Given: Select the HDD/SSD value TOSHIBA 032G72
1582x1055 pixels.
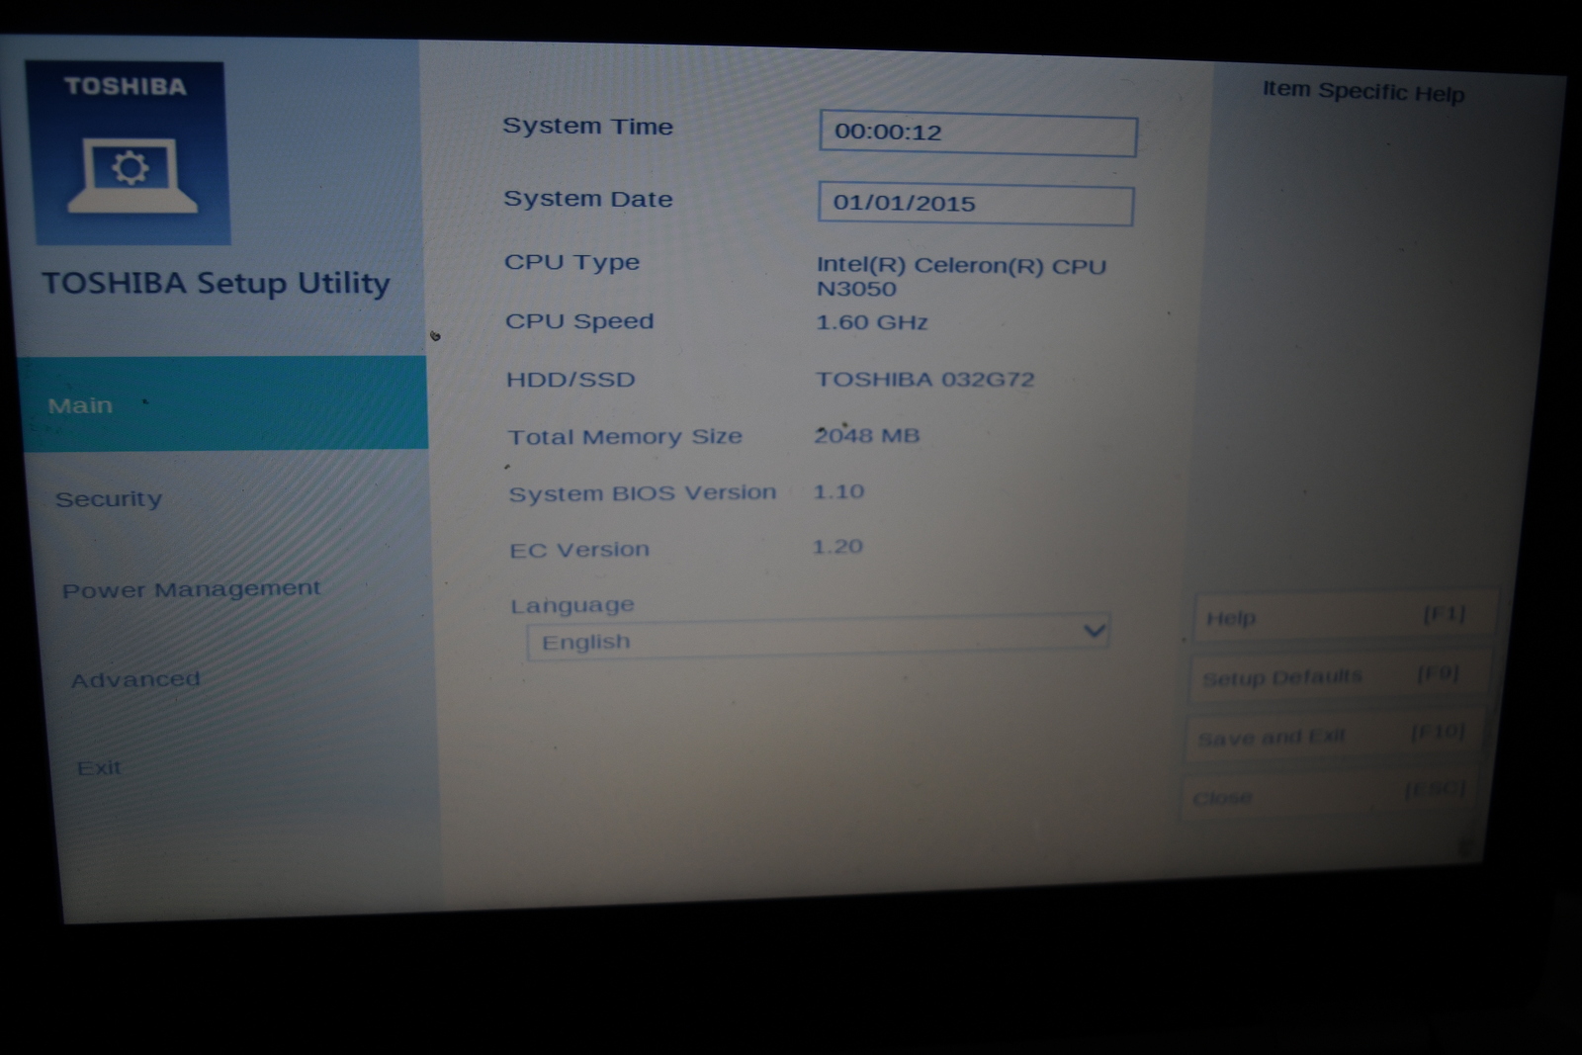Looking at the screenshot, I should tap(924, 380).
